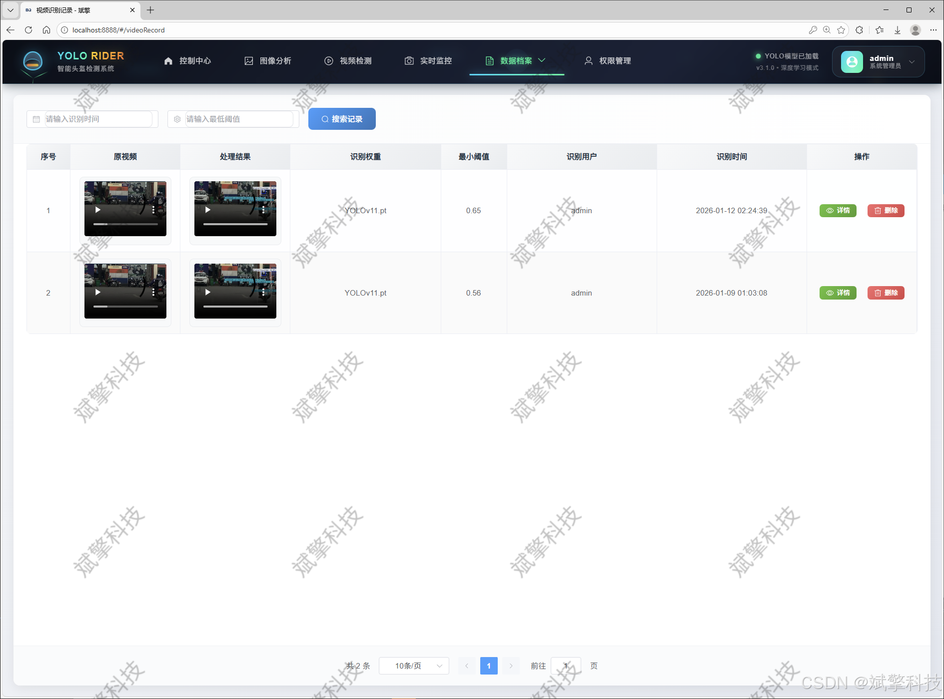The height and width of the screenshot is (699, 944).
Task: Open more options on row 1 processed video
Action: pos(263,210)
